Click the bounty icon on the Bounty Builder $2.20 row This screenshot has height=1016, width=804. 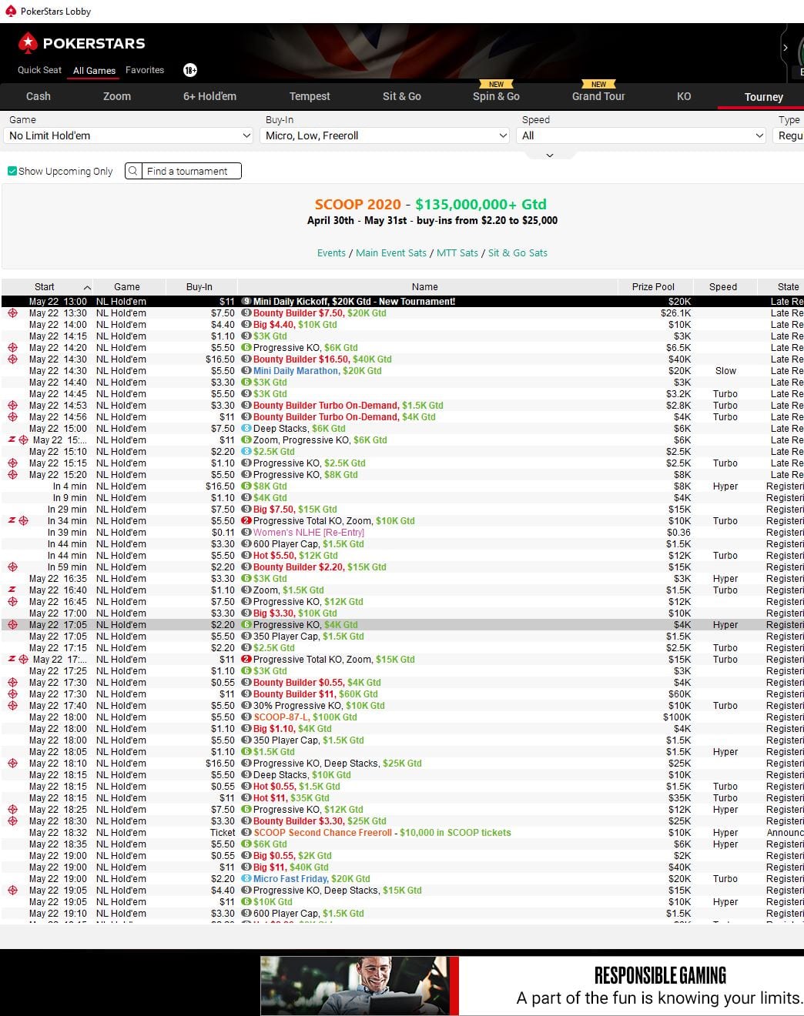[12, 567]
